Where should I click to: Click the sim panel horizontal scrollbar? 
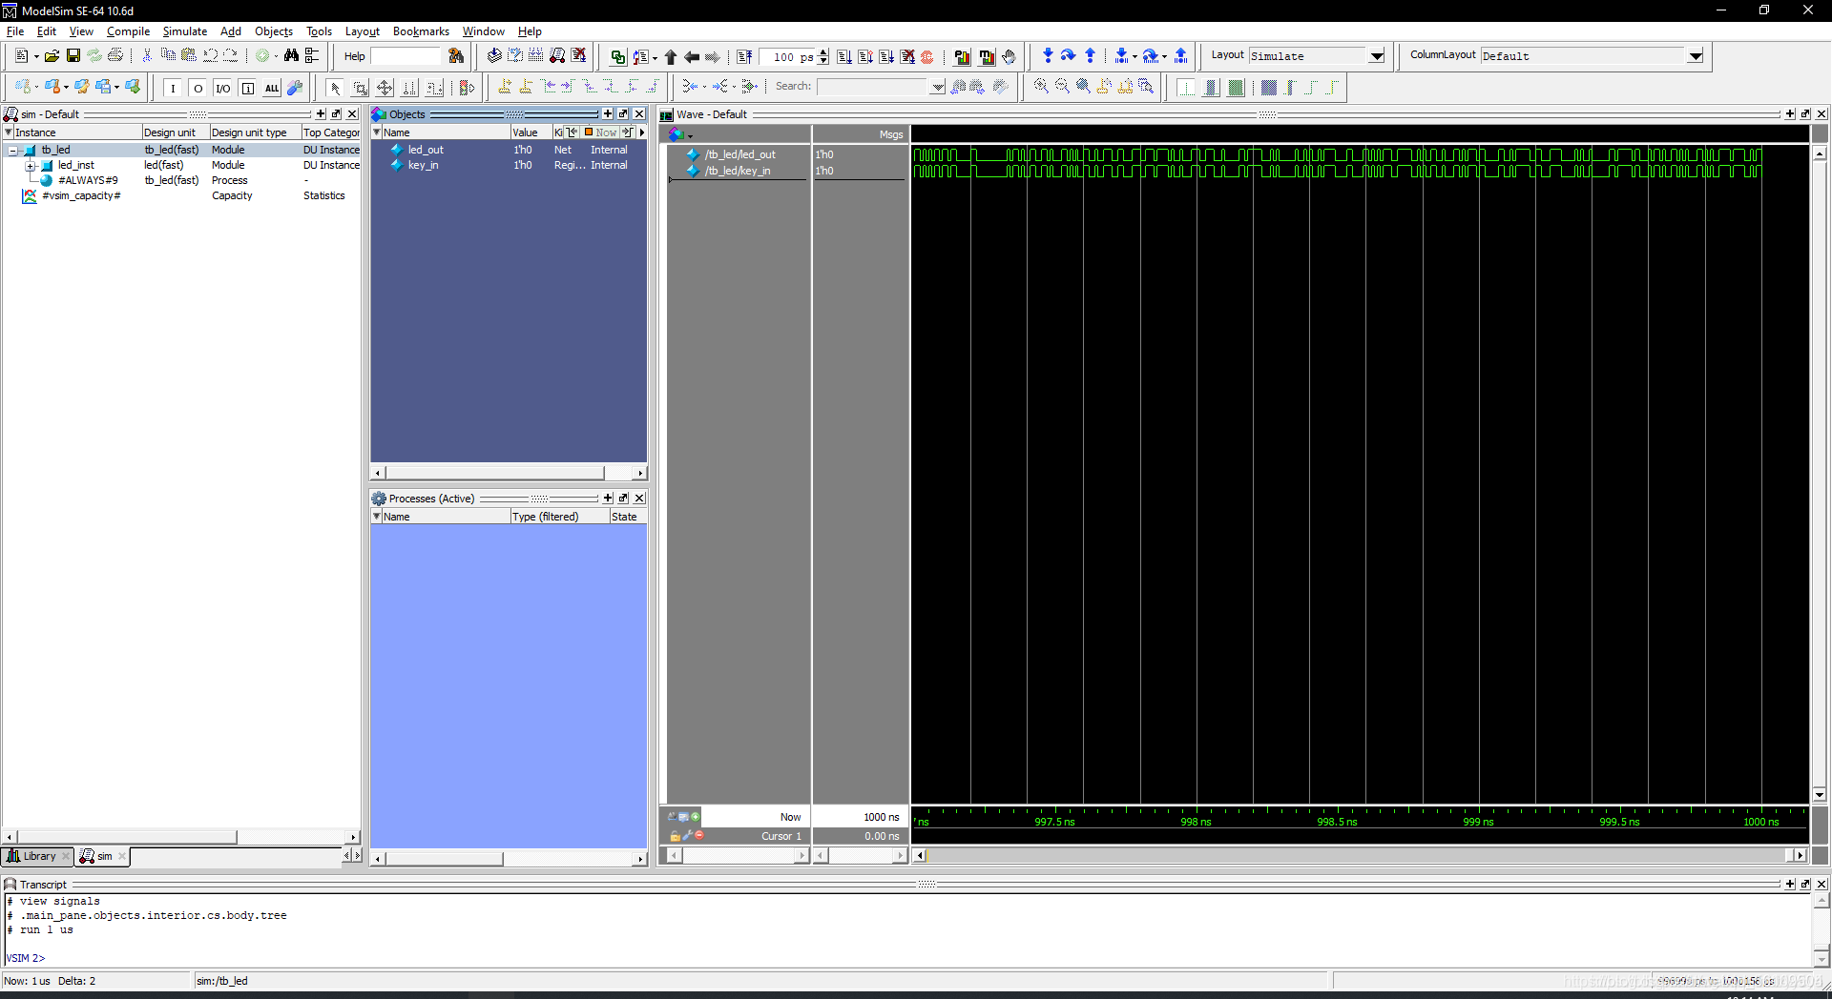coord(180,837)
